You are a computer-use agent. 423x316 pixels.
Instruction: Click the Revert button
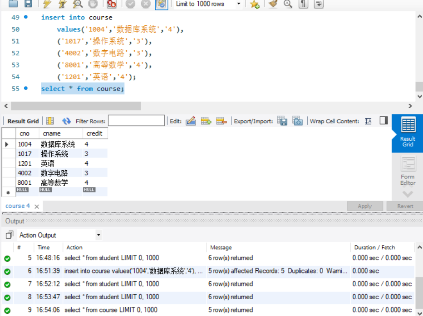(405, 206)
